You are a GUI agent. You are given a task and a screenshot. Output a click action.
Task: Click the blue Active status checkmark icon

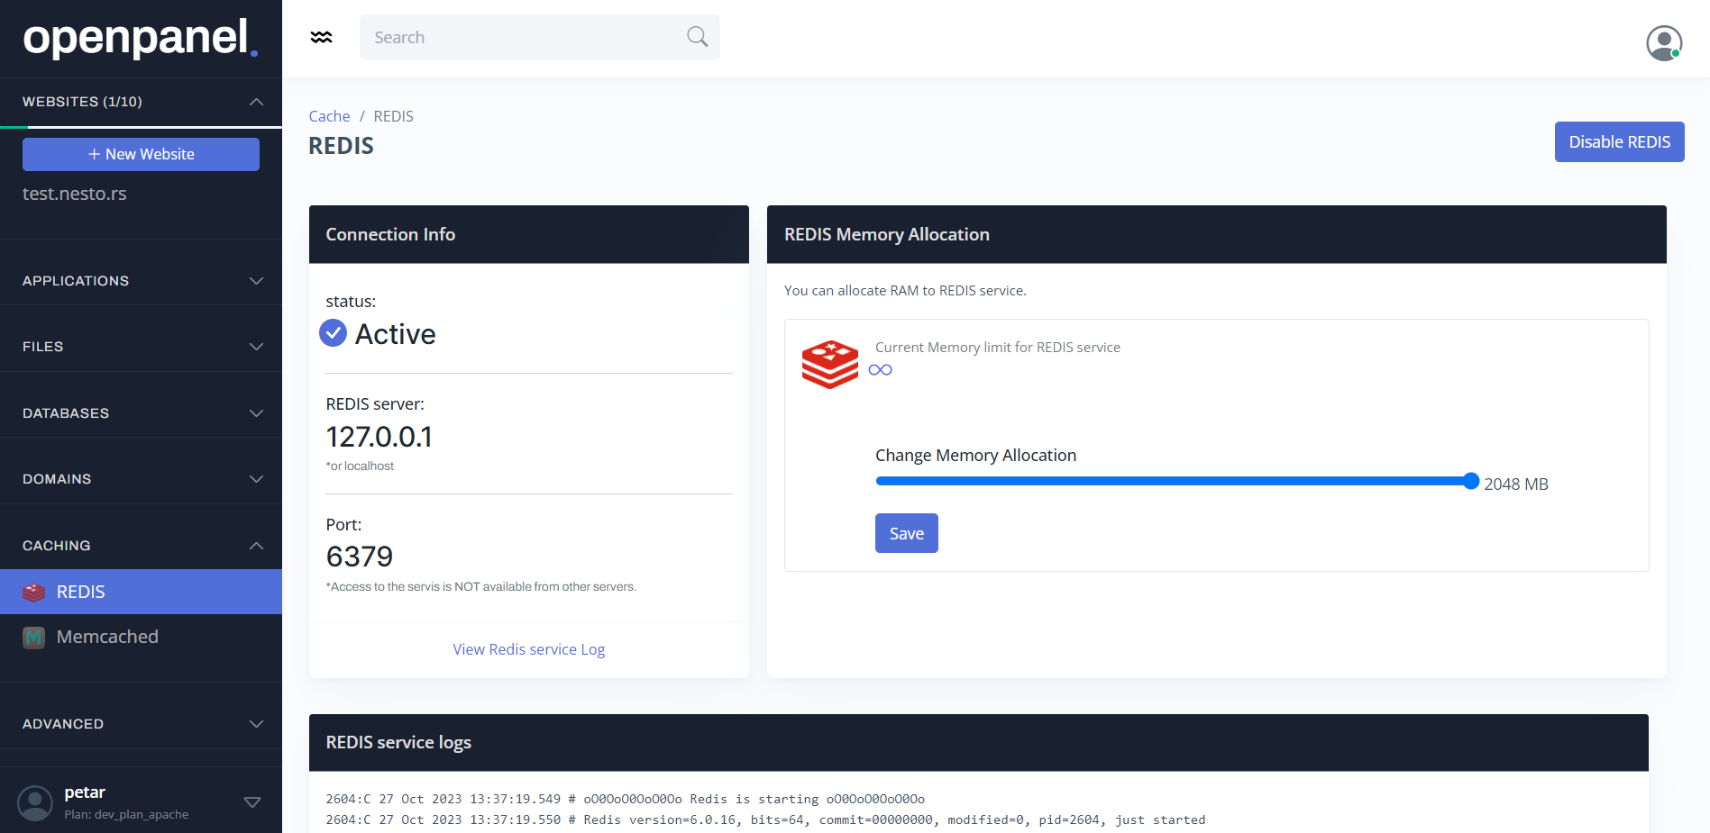point(334,333)
